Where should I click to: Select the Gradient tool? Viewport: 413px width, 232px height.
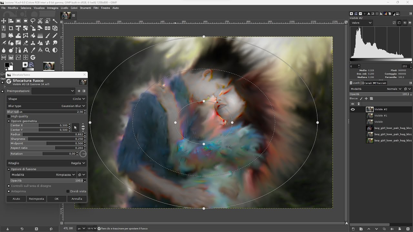click(40, 35)
